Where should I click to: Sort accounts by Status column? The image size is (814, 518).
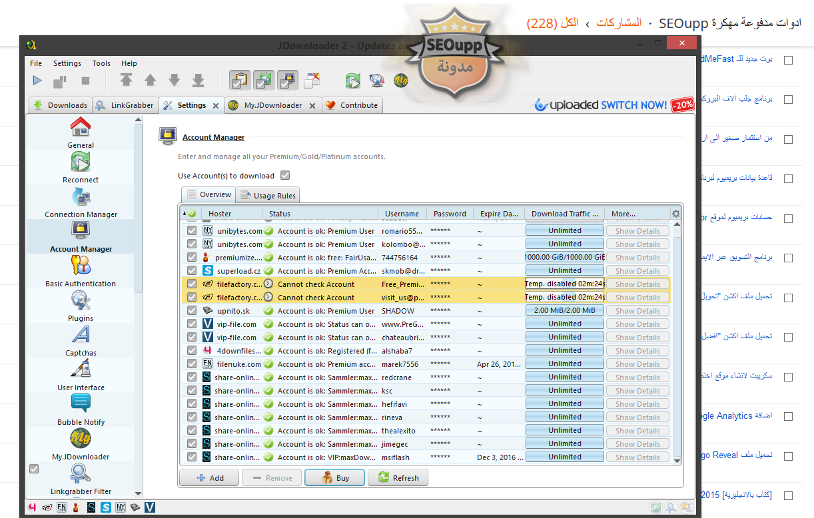320,214
